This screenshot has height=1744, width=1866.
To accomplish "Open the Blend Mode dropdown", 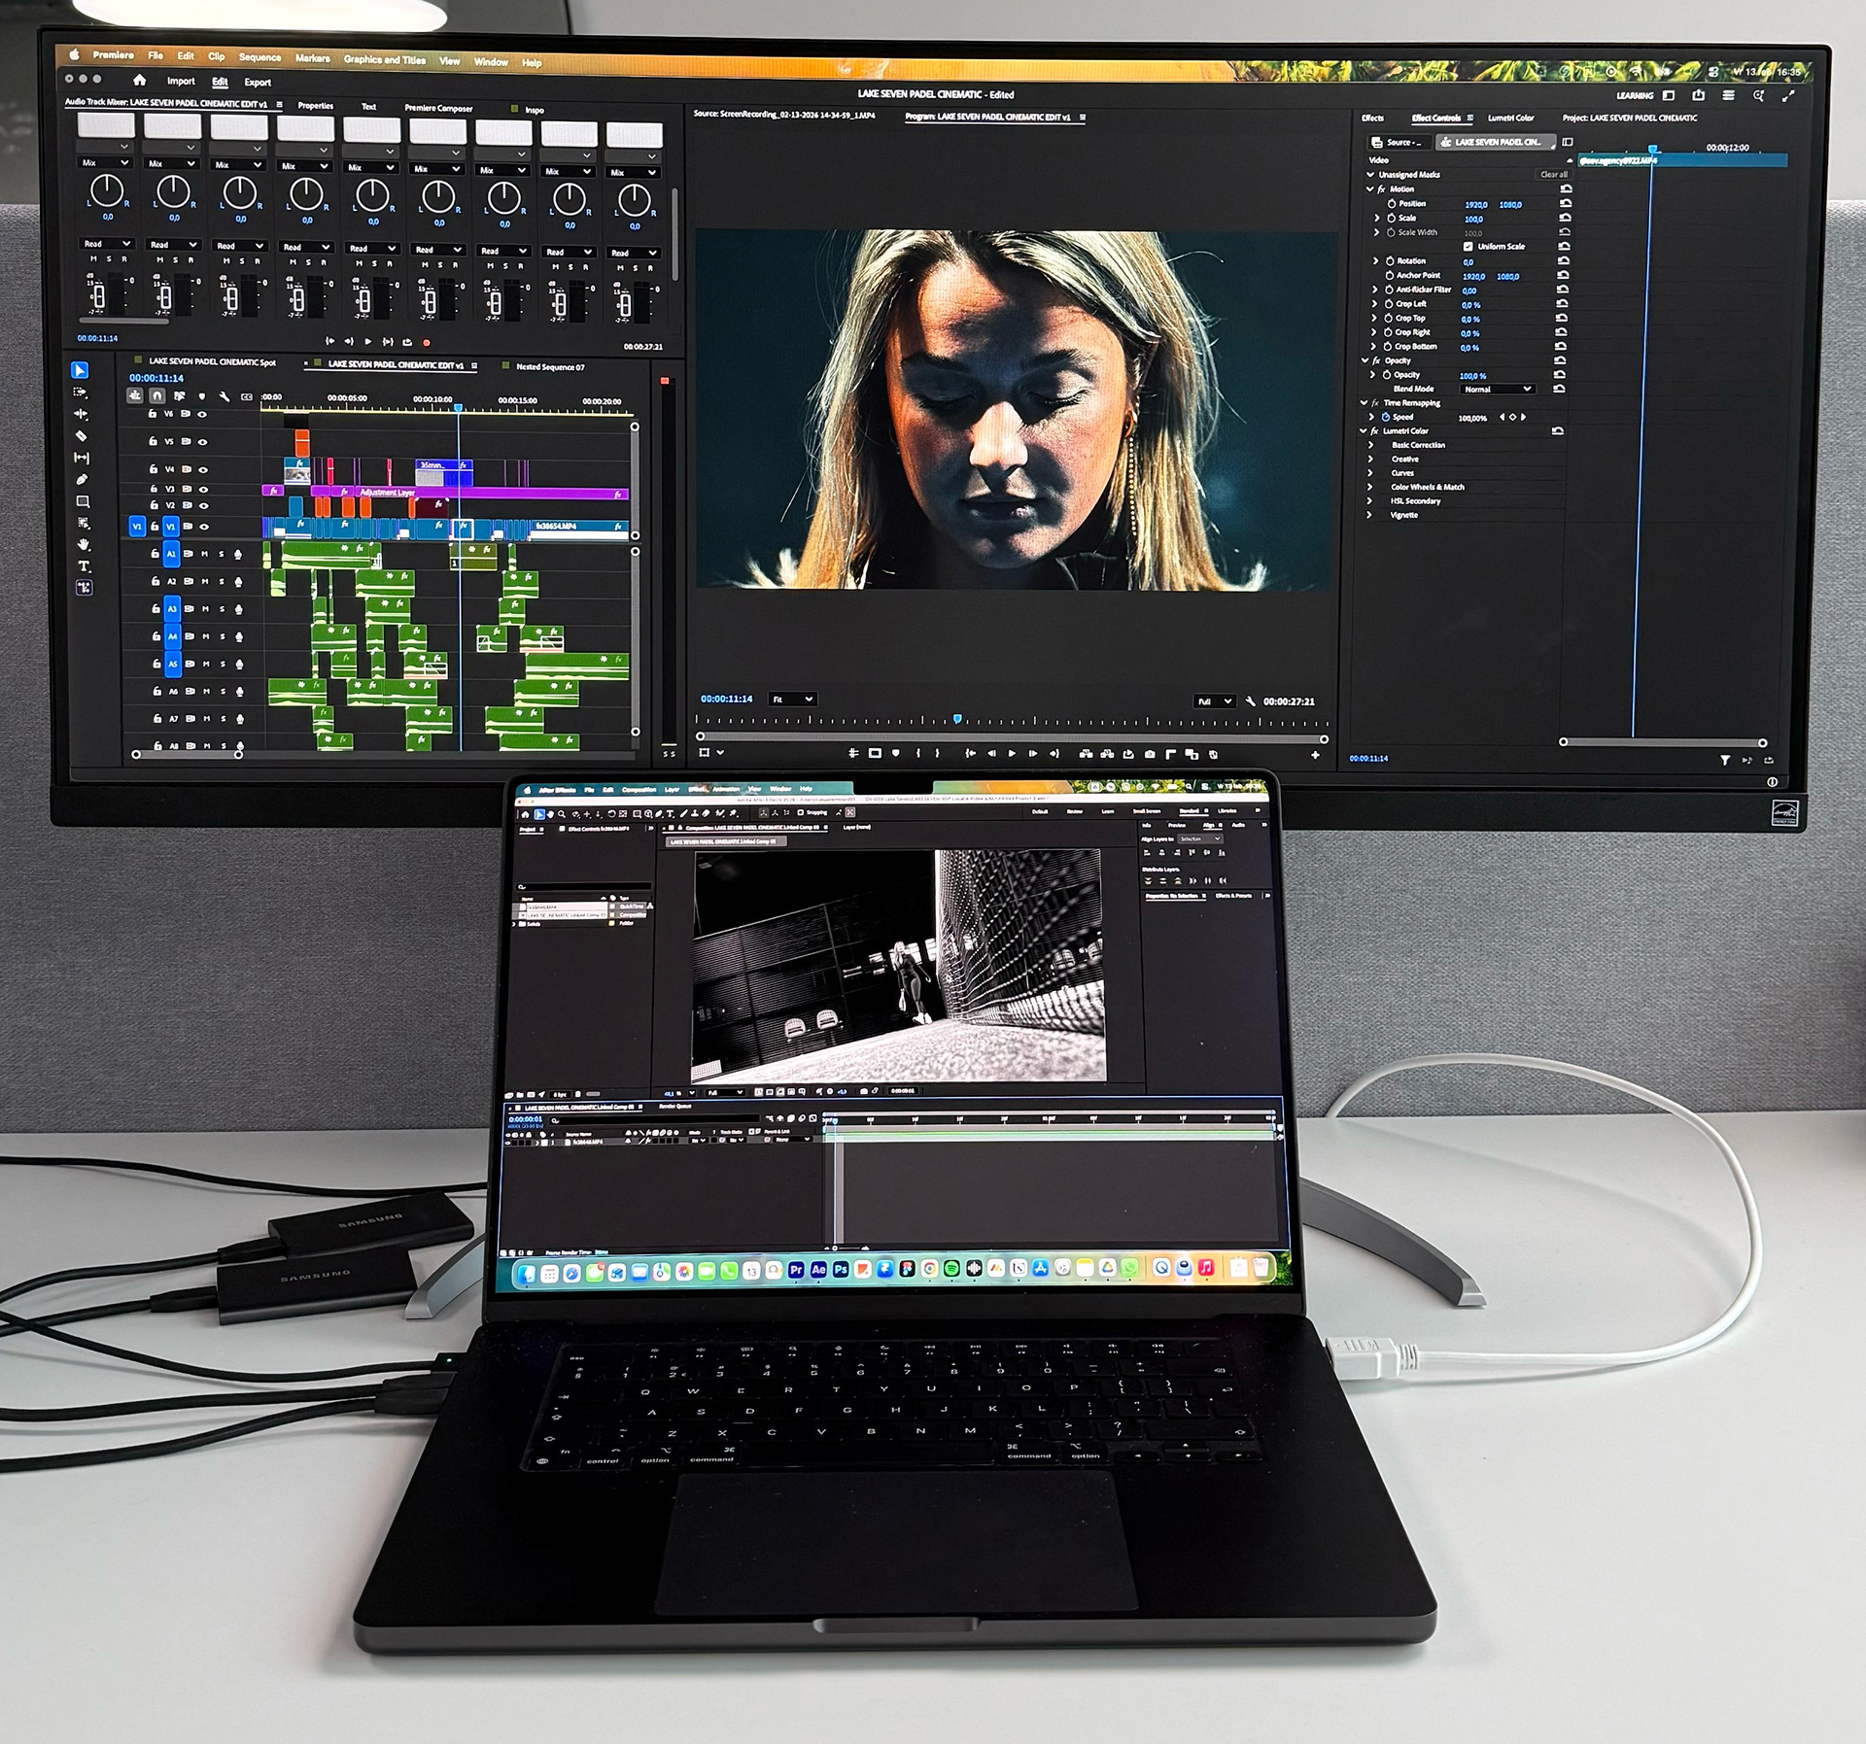I will coord(1498,389).
